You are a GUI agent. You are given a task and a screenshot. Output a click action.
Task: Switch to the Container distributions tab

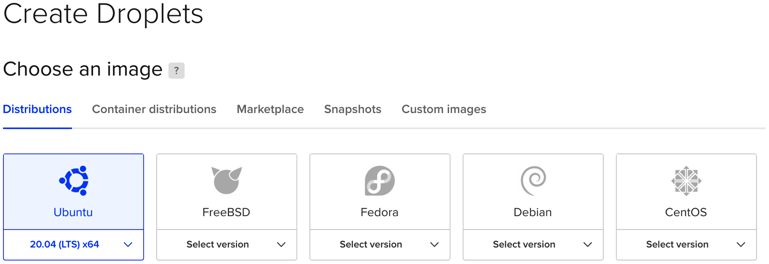tap(154, 109)
